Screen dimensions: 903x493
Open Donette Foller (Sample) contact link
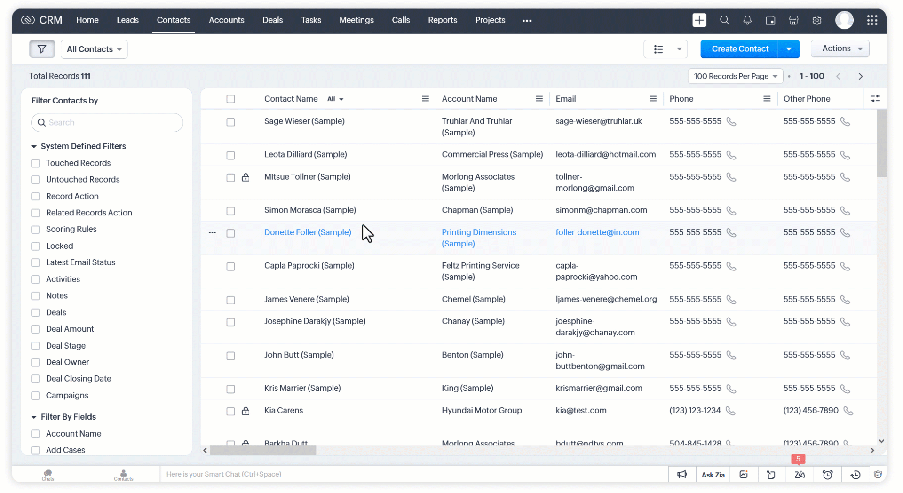coord(308,232)
